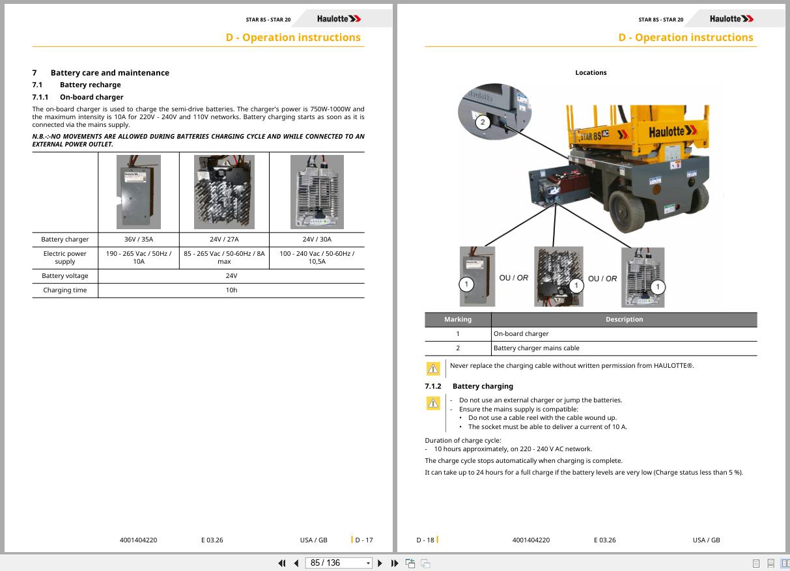Switch to single page view
790x571 pixels.
[x=756, y=563]
